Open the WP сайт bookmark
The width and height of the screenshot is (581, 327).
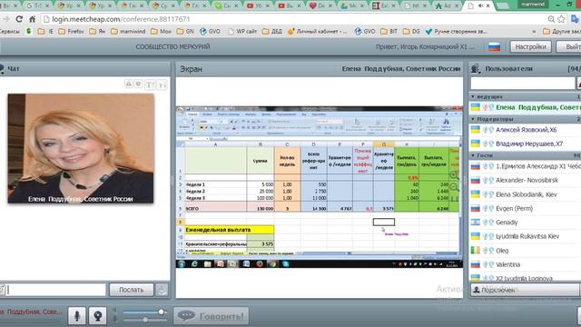[x=242, y=32]
